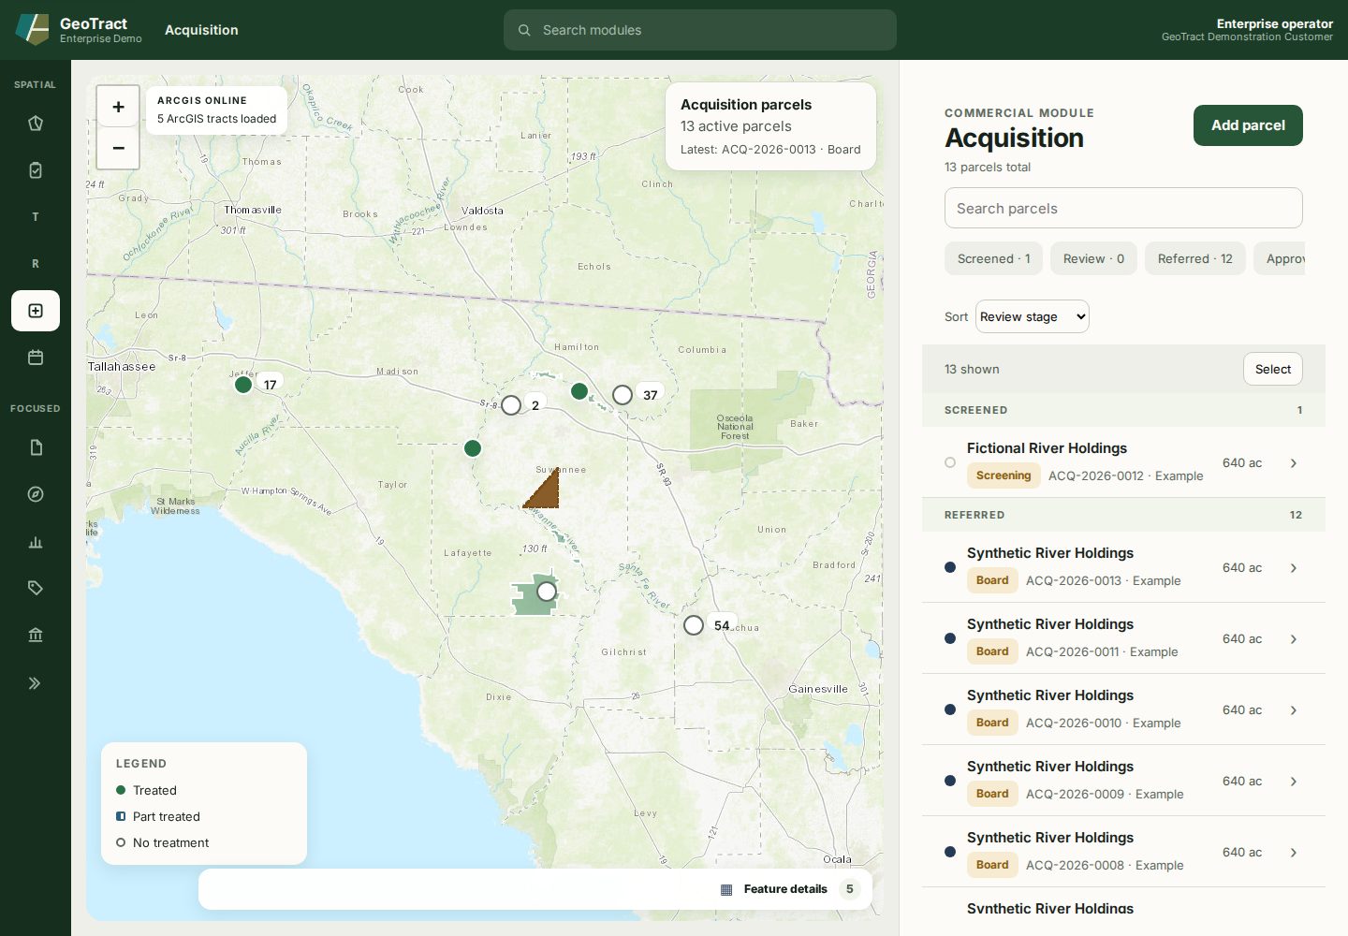Toggle status dot for ACQ-2026-0013 row
The image size is (1348, 936).
(950, 567)
